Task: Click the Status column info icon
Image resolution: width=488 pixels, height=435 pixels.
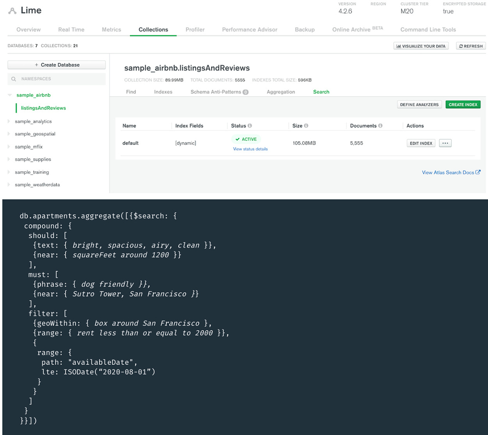Action: pos(250,126)
